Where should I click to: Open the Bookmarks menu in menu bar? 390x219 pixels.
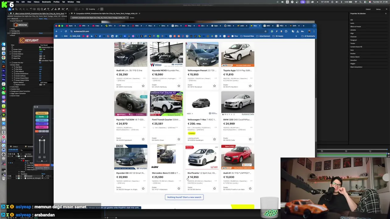point(46,2)
